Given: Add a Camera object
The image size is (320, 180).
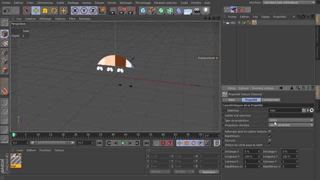Looking at the screenshot, I should (197, 10).
